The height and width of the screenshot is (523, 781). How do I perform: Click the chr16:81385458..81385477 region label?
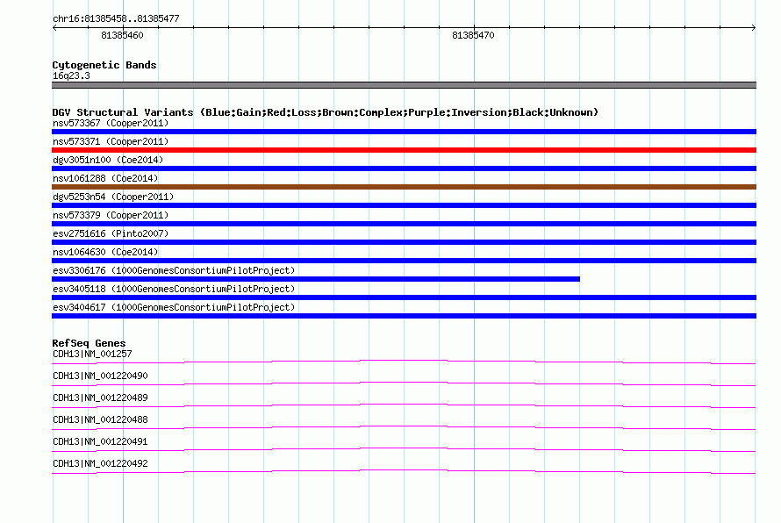[116, 19]
